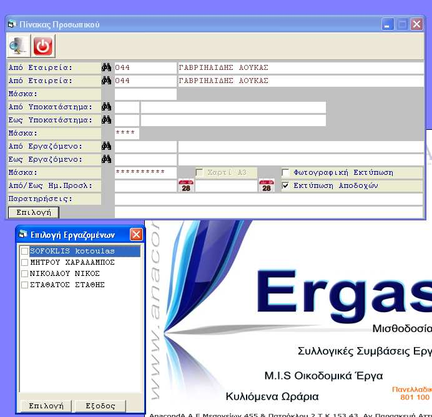Uncheck Εκτύπωση Αποδοχών checkbox
432x417 pixels.
point(286,185)
